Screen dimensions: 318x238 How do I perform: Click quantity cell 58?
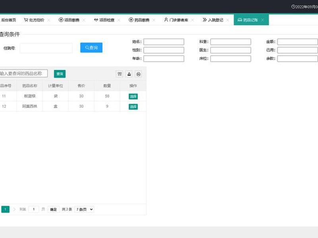107,96
